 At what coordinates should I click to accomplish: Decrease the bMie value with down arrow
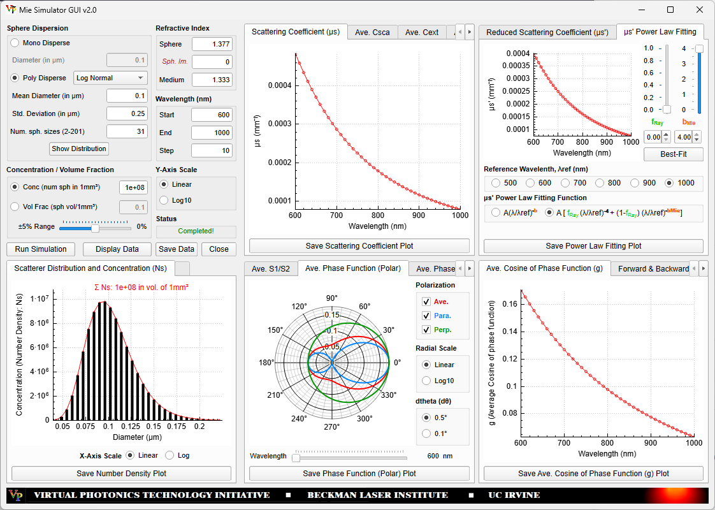pos(696,140)
